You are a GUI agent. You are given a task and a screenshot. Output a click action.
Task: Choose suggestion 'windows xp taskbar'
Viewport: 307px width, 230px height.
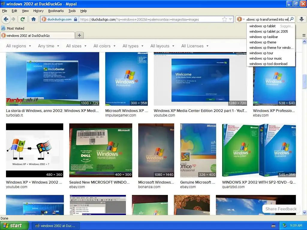click(x=271, y=37)
